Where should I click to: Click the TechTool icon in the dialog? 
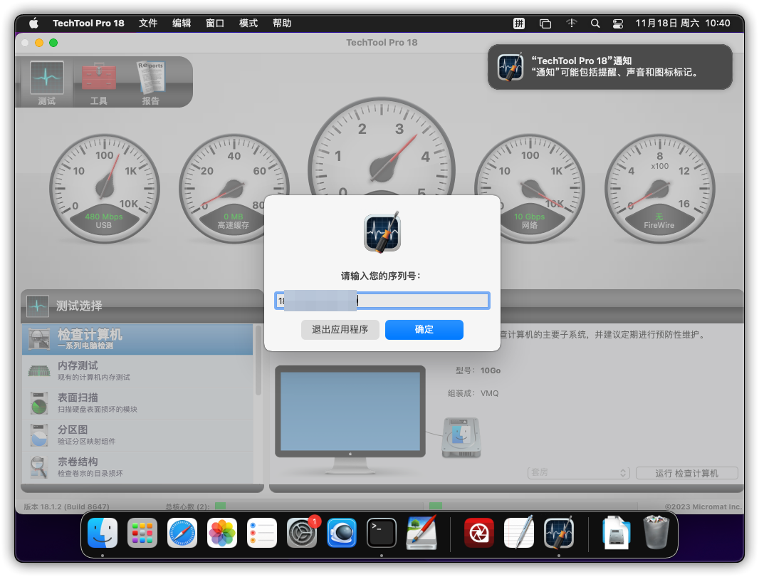(x=382, y=232)
